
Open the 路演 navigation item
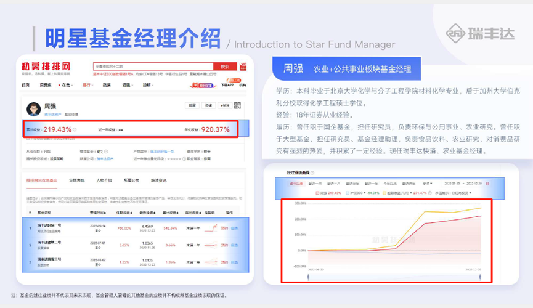point(107,85)
